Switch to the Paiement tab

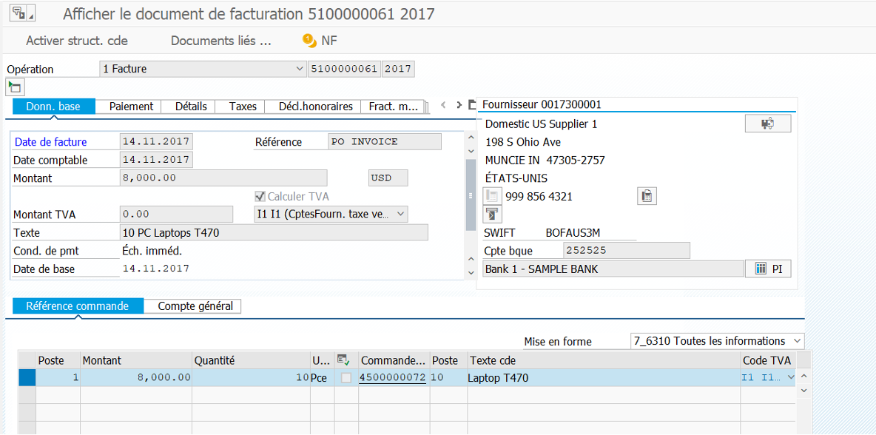(x=131, y=107)
